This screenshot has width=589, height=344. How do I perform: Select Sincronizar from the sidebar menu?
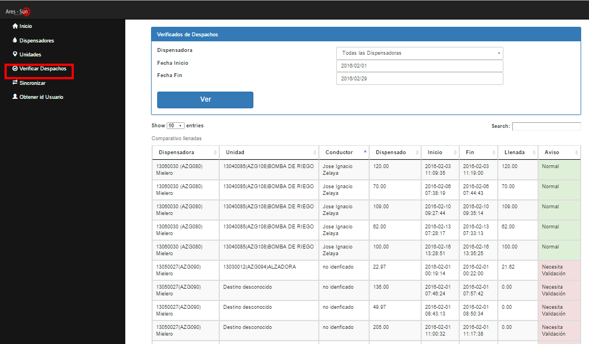pyautogui.click(x=33, y=83)
